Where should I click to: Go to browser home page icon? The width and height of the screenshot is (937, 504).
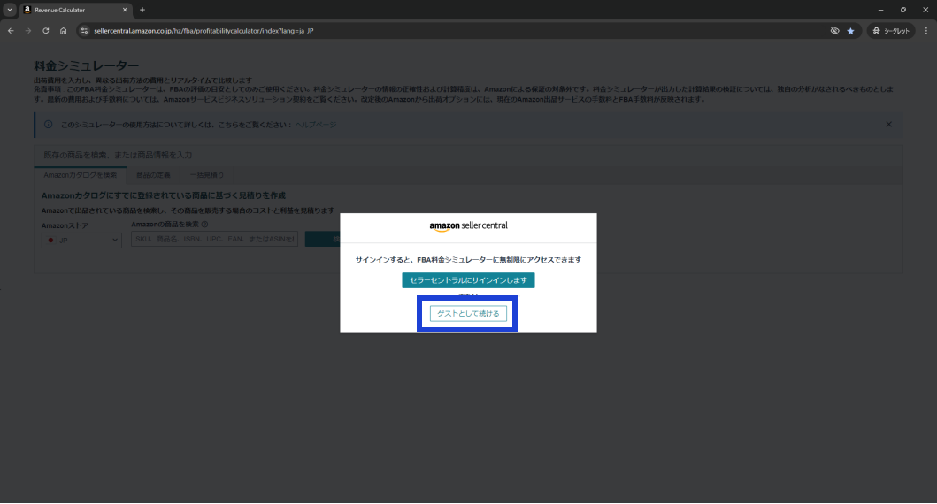pyautogui.click(x=63, y=30)
